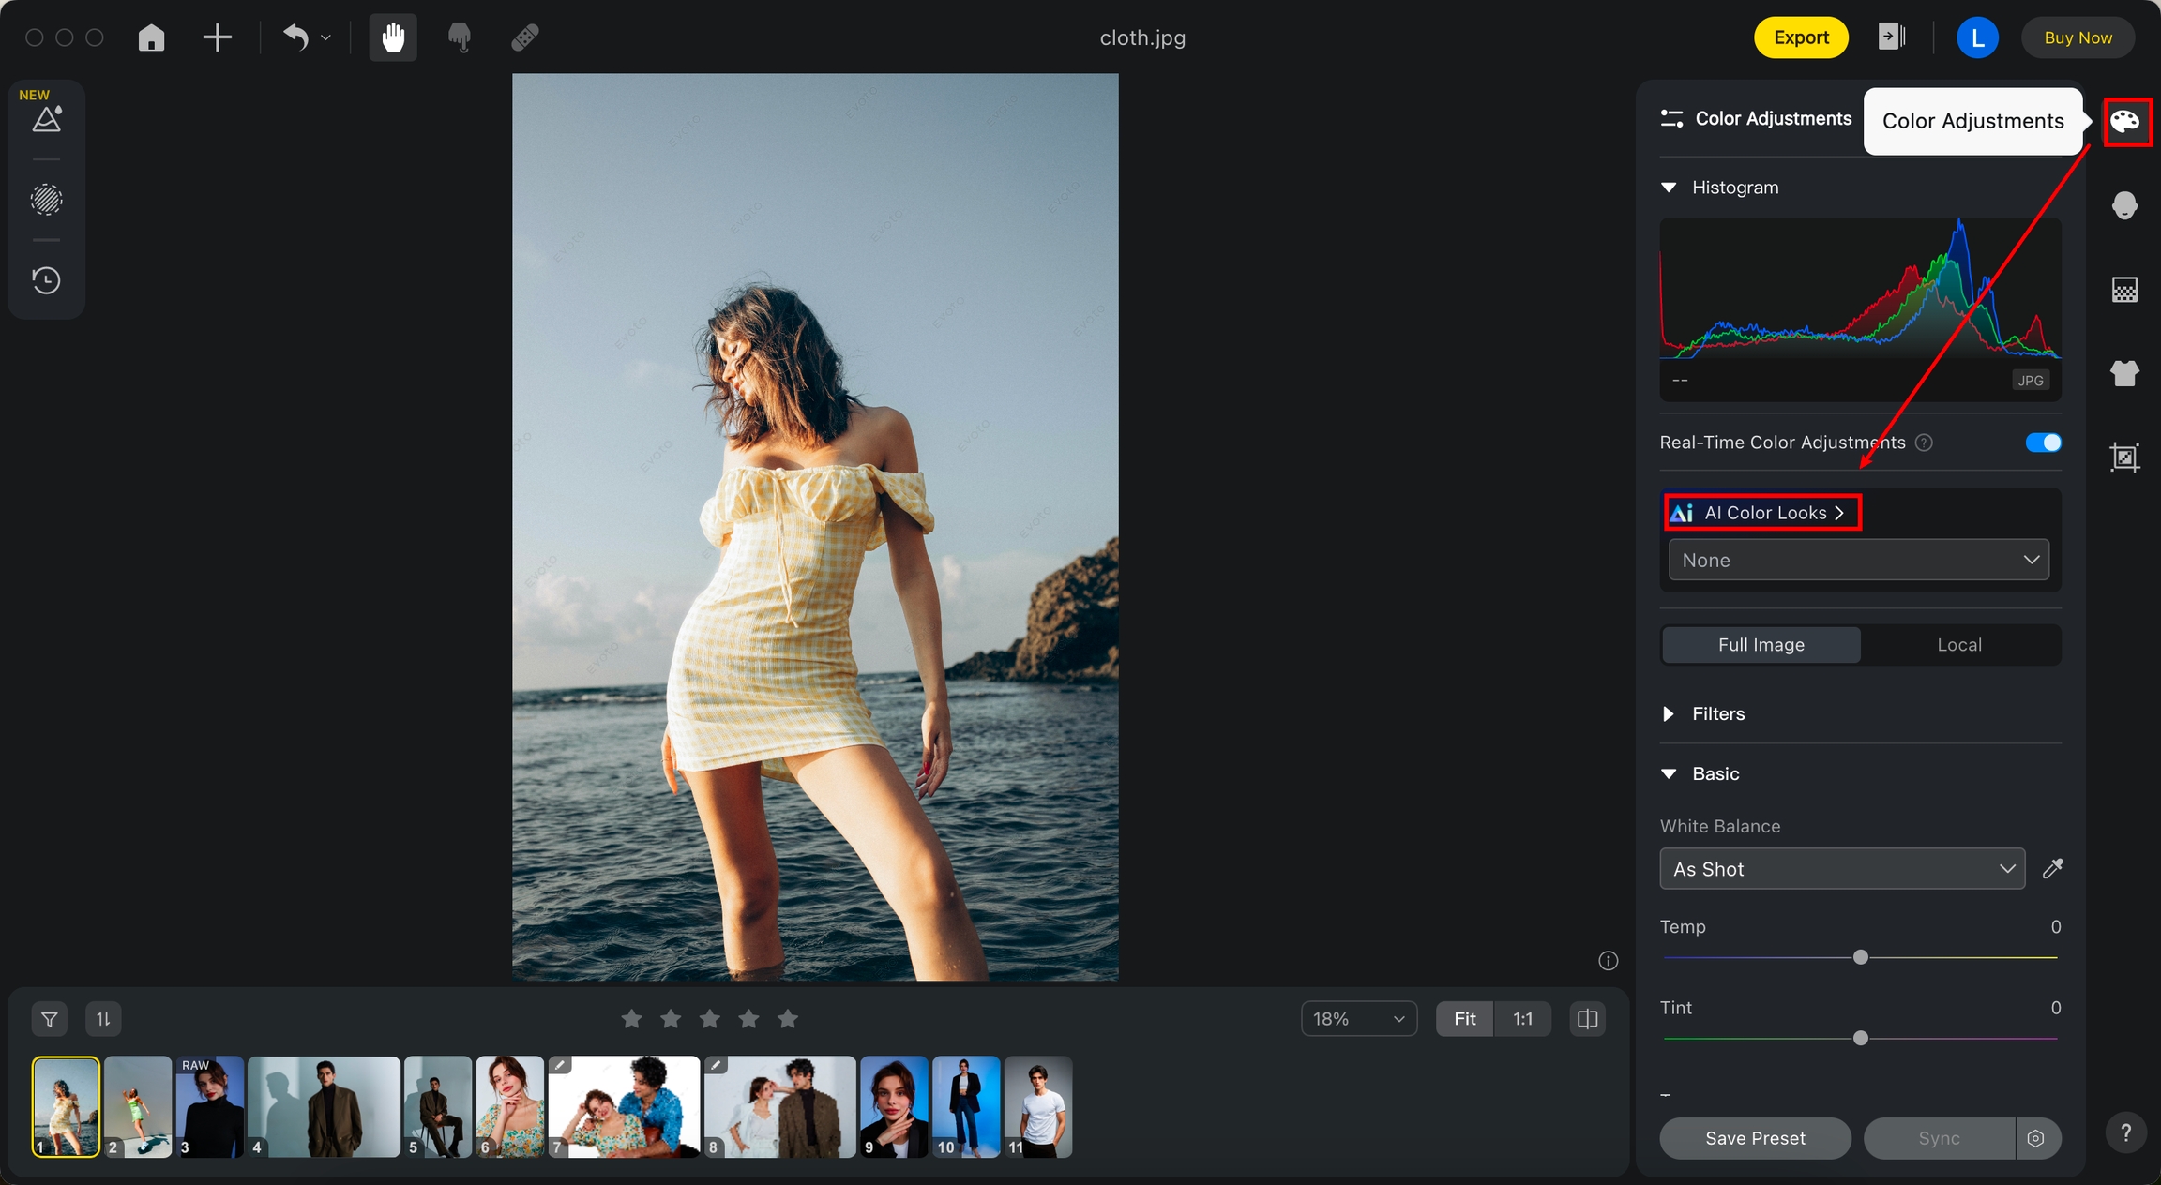Open the background adjustments checkerboard icon

(2124, 290)
